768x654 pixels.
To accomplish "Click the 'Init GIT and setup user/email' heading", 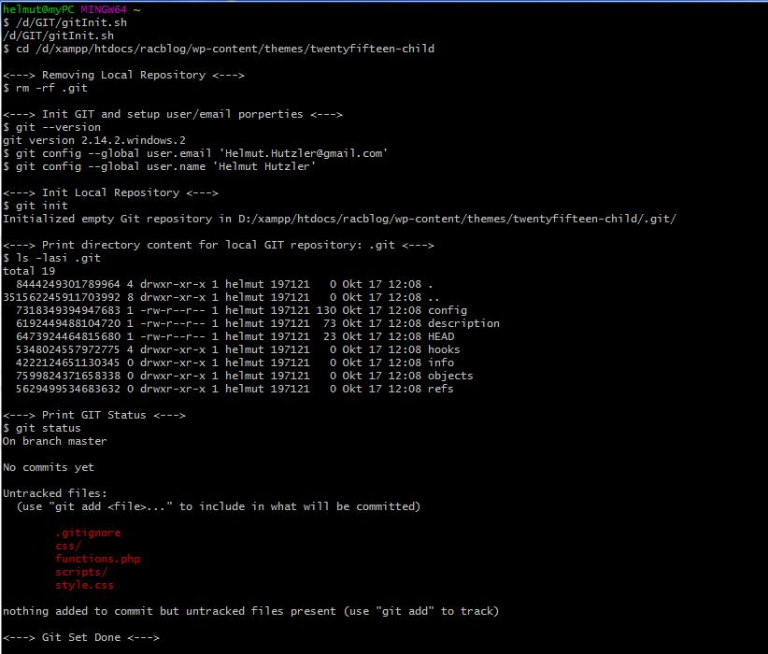I will pos(173,114).
